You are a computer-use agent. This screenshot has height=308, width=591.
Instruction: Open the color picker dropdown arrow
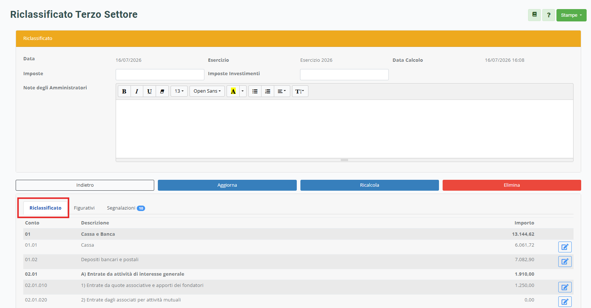[x=243, y=91]
